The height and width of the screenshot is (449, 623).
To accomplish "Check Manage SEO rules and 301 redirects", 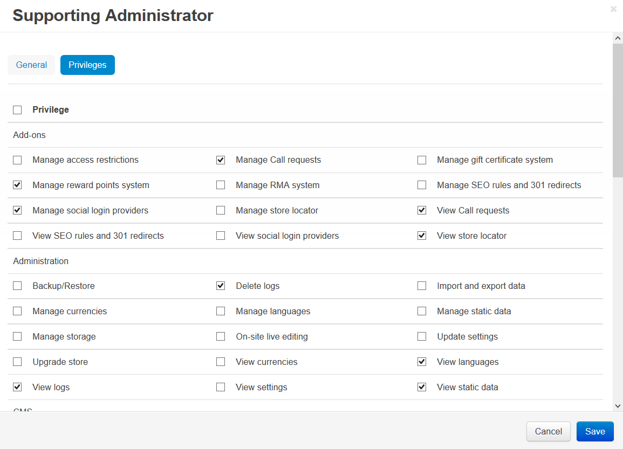I will [x=422, y=185].
